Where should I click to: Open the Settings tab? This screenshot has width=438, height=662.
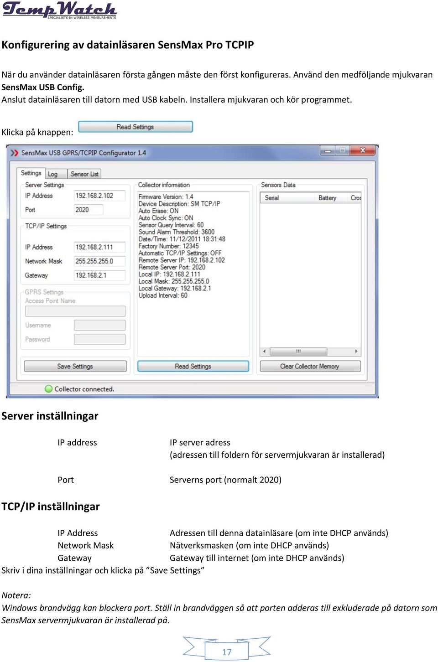coord(31,173)
